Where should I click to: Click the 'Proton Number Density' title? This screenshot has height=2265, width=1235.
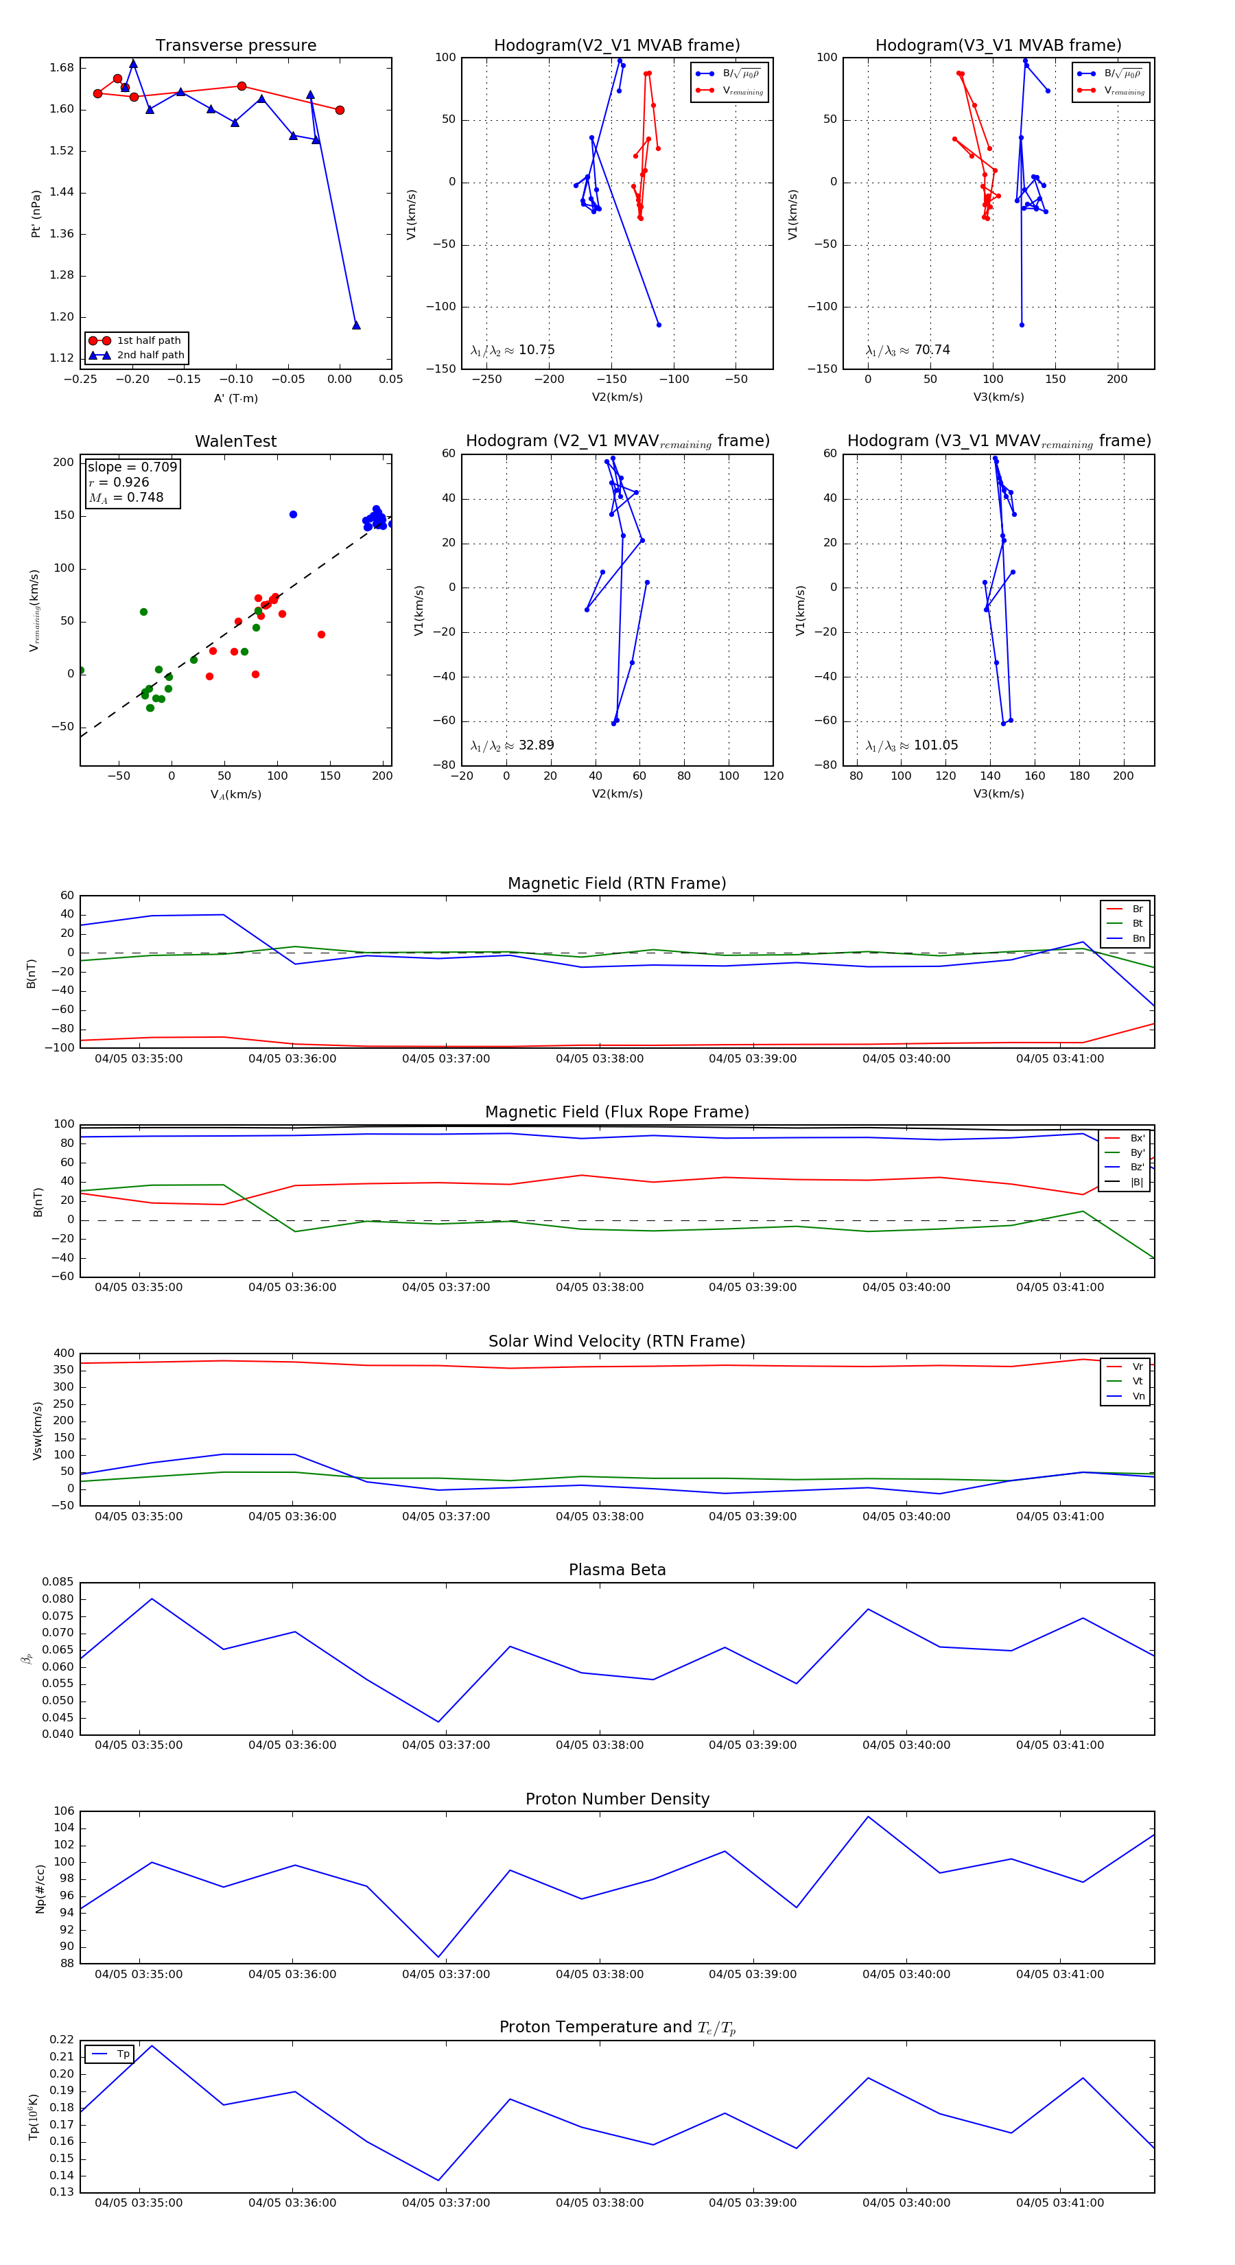coord(617,1799)
